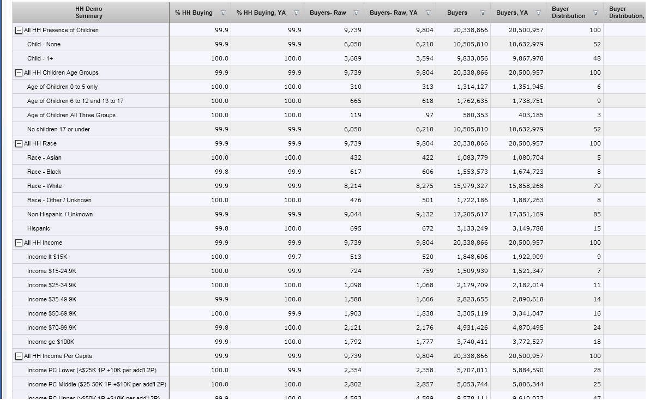
Task: Click the HH Demo Summary column header
Action: [x=89, y=13]
